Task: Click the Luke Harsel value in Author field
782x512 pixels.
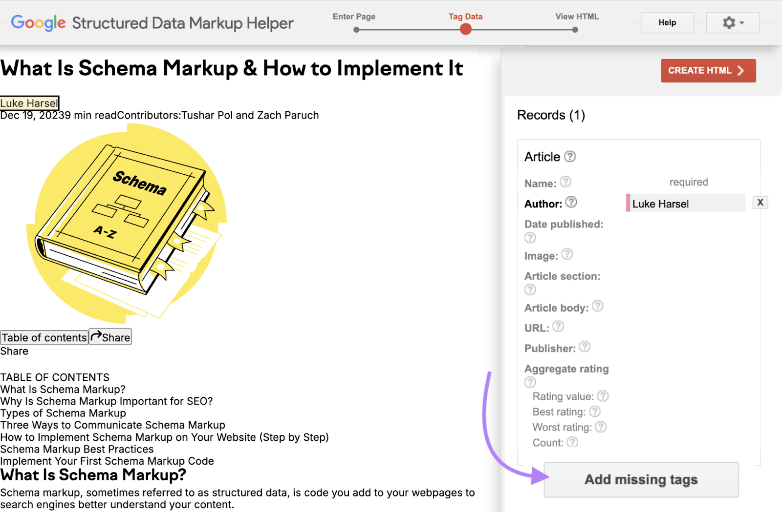Action: (686, 203)
